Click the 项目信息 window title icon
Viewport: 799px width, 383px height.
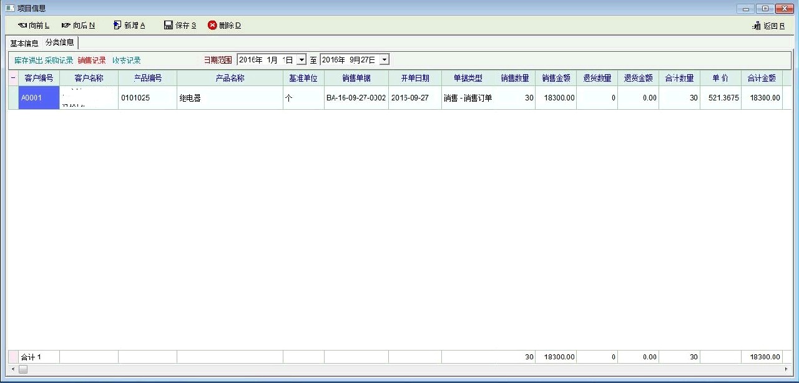tap(9, 8)
